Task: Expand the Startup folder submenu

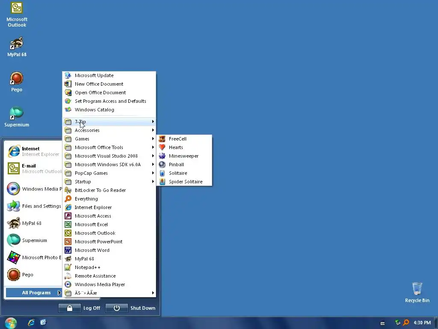Action: point(109,182)
